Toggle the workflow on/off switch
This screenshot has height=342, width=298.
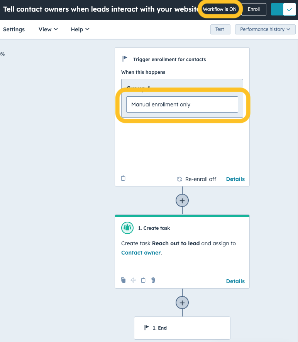[x=283, y=9]
